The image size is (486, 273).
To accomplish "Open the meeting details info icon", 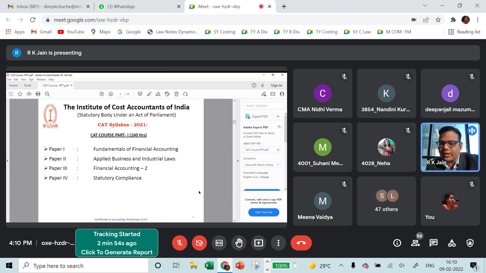I will [397, 243].
